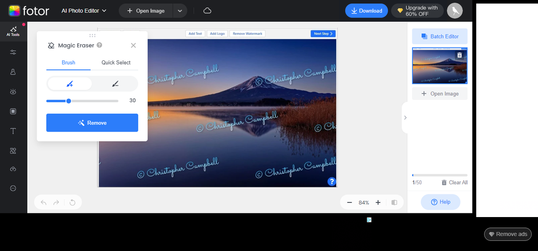Open the AI Tools sidebar panel
The image size is (538, 251).
13,31
